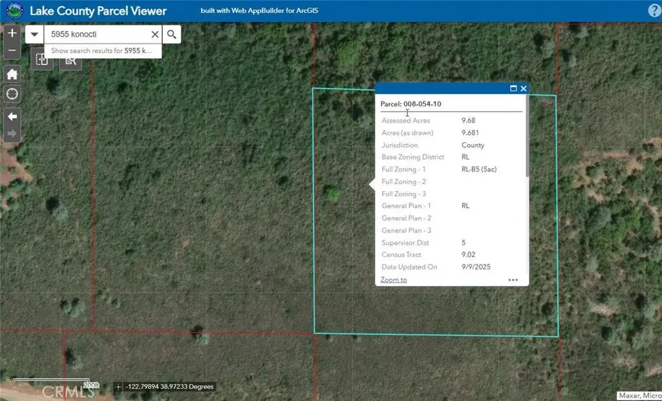Run search with the magnifying glass icon
Viewport: 662px width, 401px height.
(172, 34)
